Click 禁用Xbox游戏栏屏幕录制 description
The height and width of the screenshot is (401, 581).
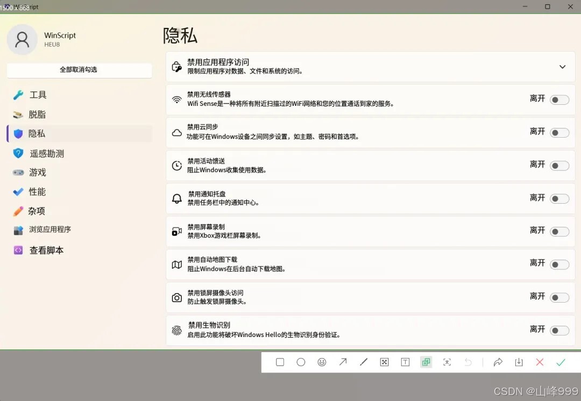[x=224, y=235]
